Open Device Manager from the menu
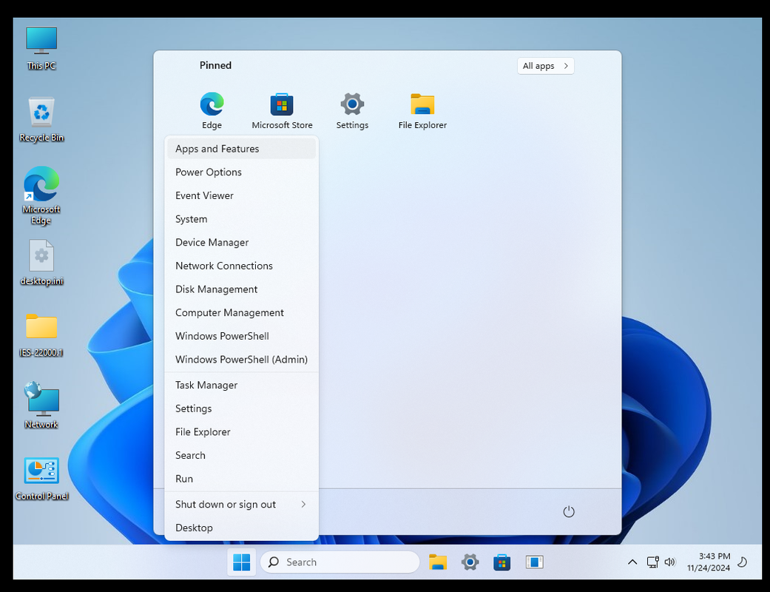 point(241,242)
